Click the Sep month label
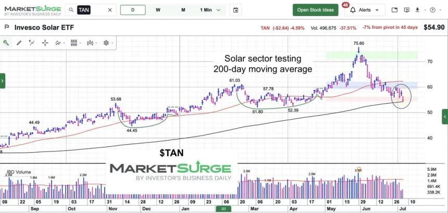The image size is (448, 213). tap(34, 209)
